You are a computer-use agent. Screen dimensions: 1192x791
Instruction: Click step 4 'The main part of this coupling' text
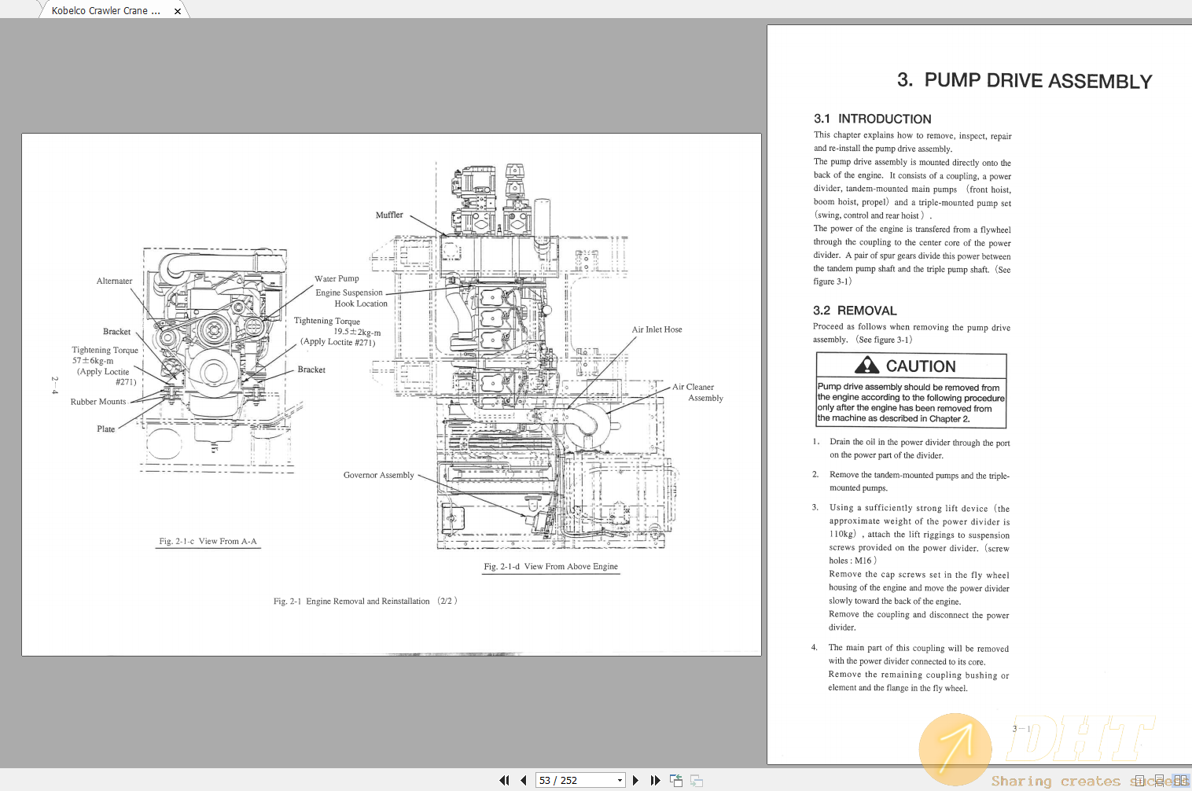click(x=918, y=668)
